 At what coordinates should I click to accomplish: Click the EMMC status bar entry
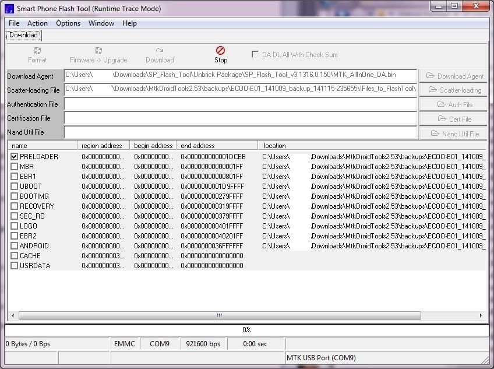point(125,344)
